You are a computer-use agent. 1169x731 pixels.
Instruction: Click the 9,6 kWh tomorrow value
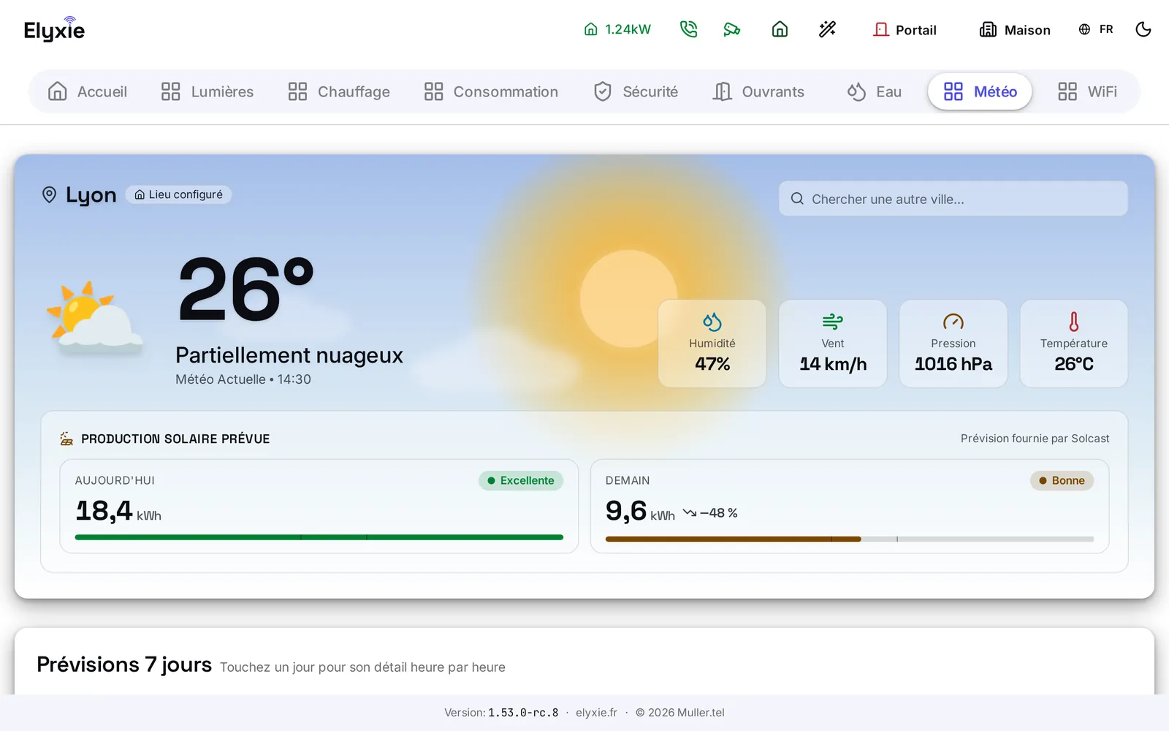tap(640, 511)
